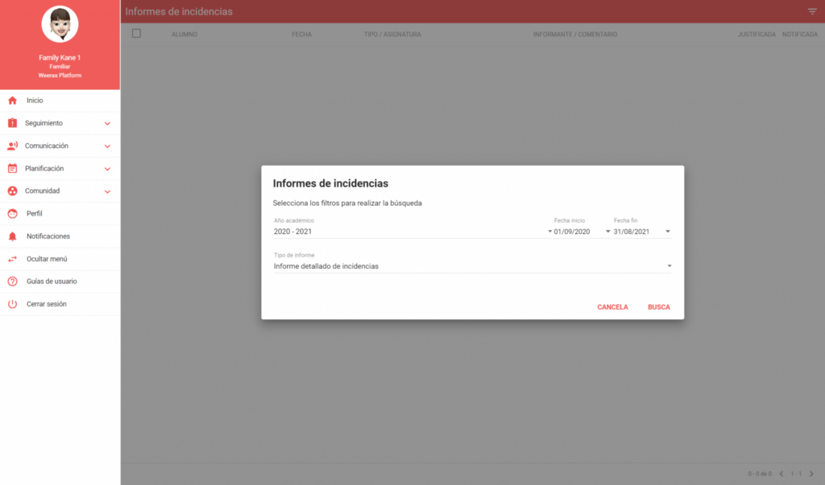Click the Comunidad group icon
This screenshot has height=485, width=825.
12,191
